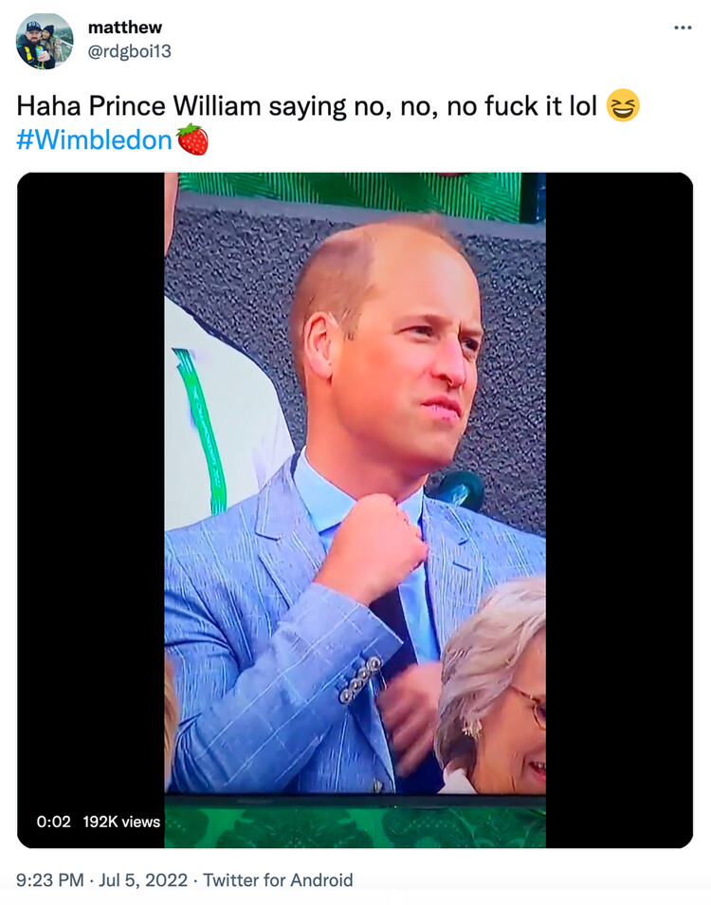The image size is (711, 905).
Task: Open the #Wimbledon hashtag link
Action: click(94, 140)
